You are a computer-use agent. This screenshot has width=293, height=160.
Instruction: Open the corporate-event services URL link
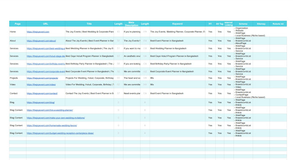pyautogui.click(x=46, y=71)
